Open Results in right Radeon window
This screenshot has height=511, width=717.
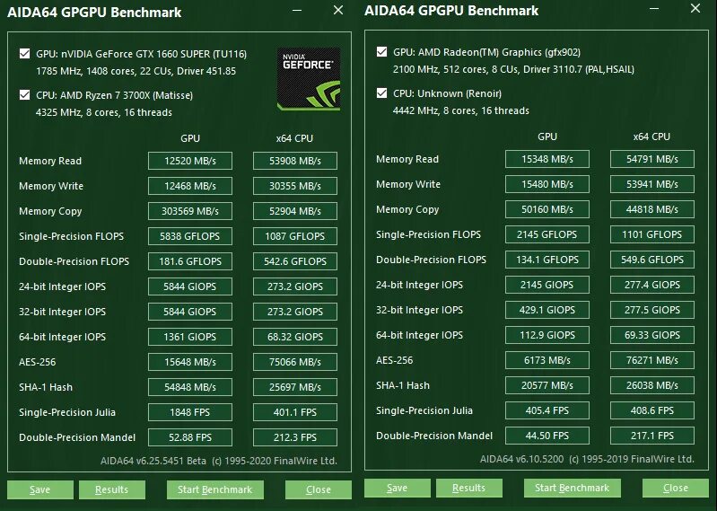(469, 488)
